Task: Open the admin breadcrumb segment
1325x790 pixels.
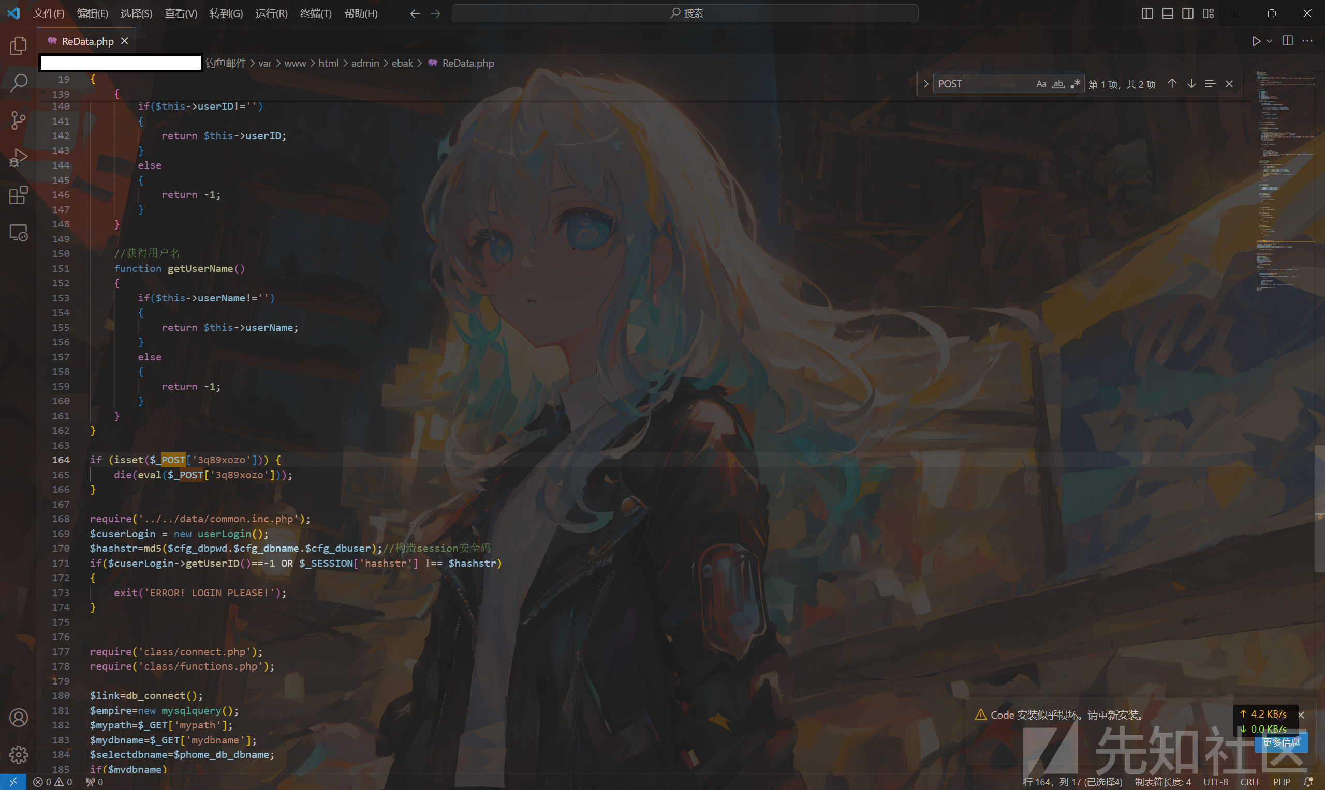Action: (365, 64)
